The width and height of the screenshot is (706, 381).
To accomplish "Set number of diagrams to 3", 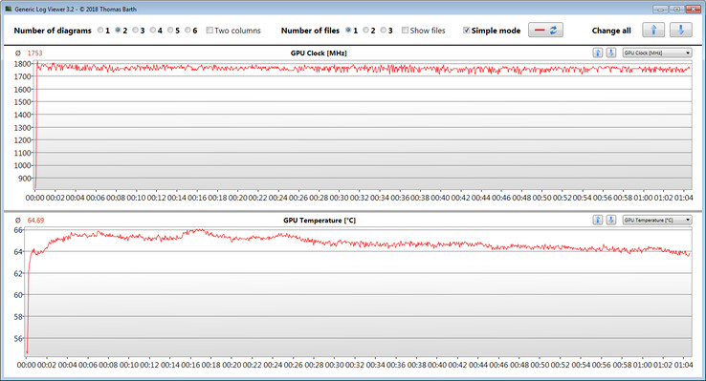I will click(136, 31).
